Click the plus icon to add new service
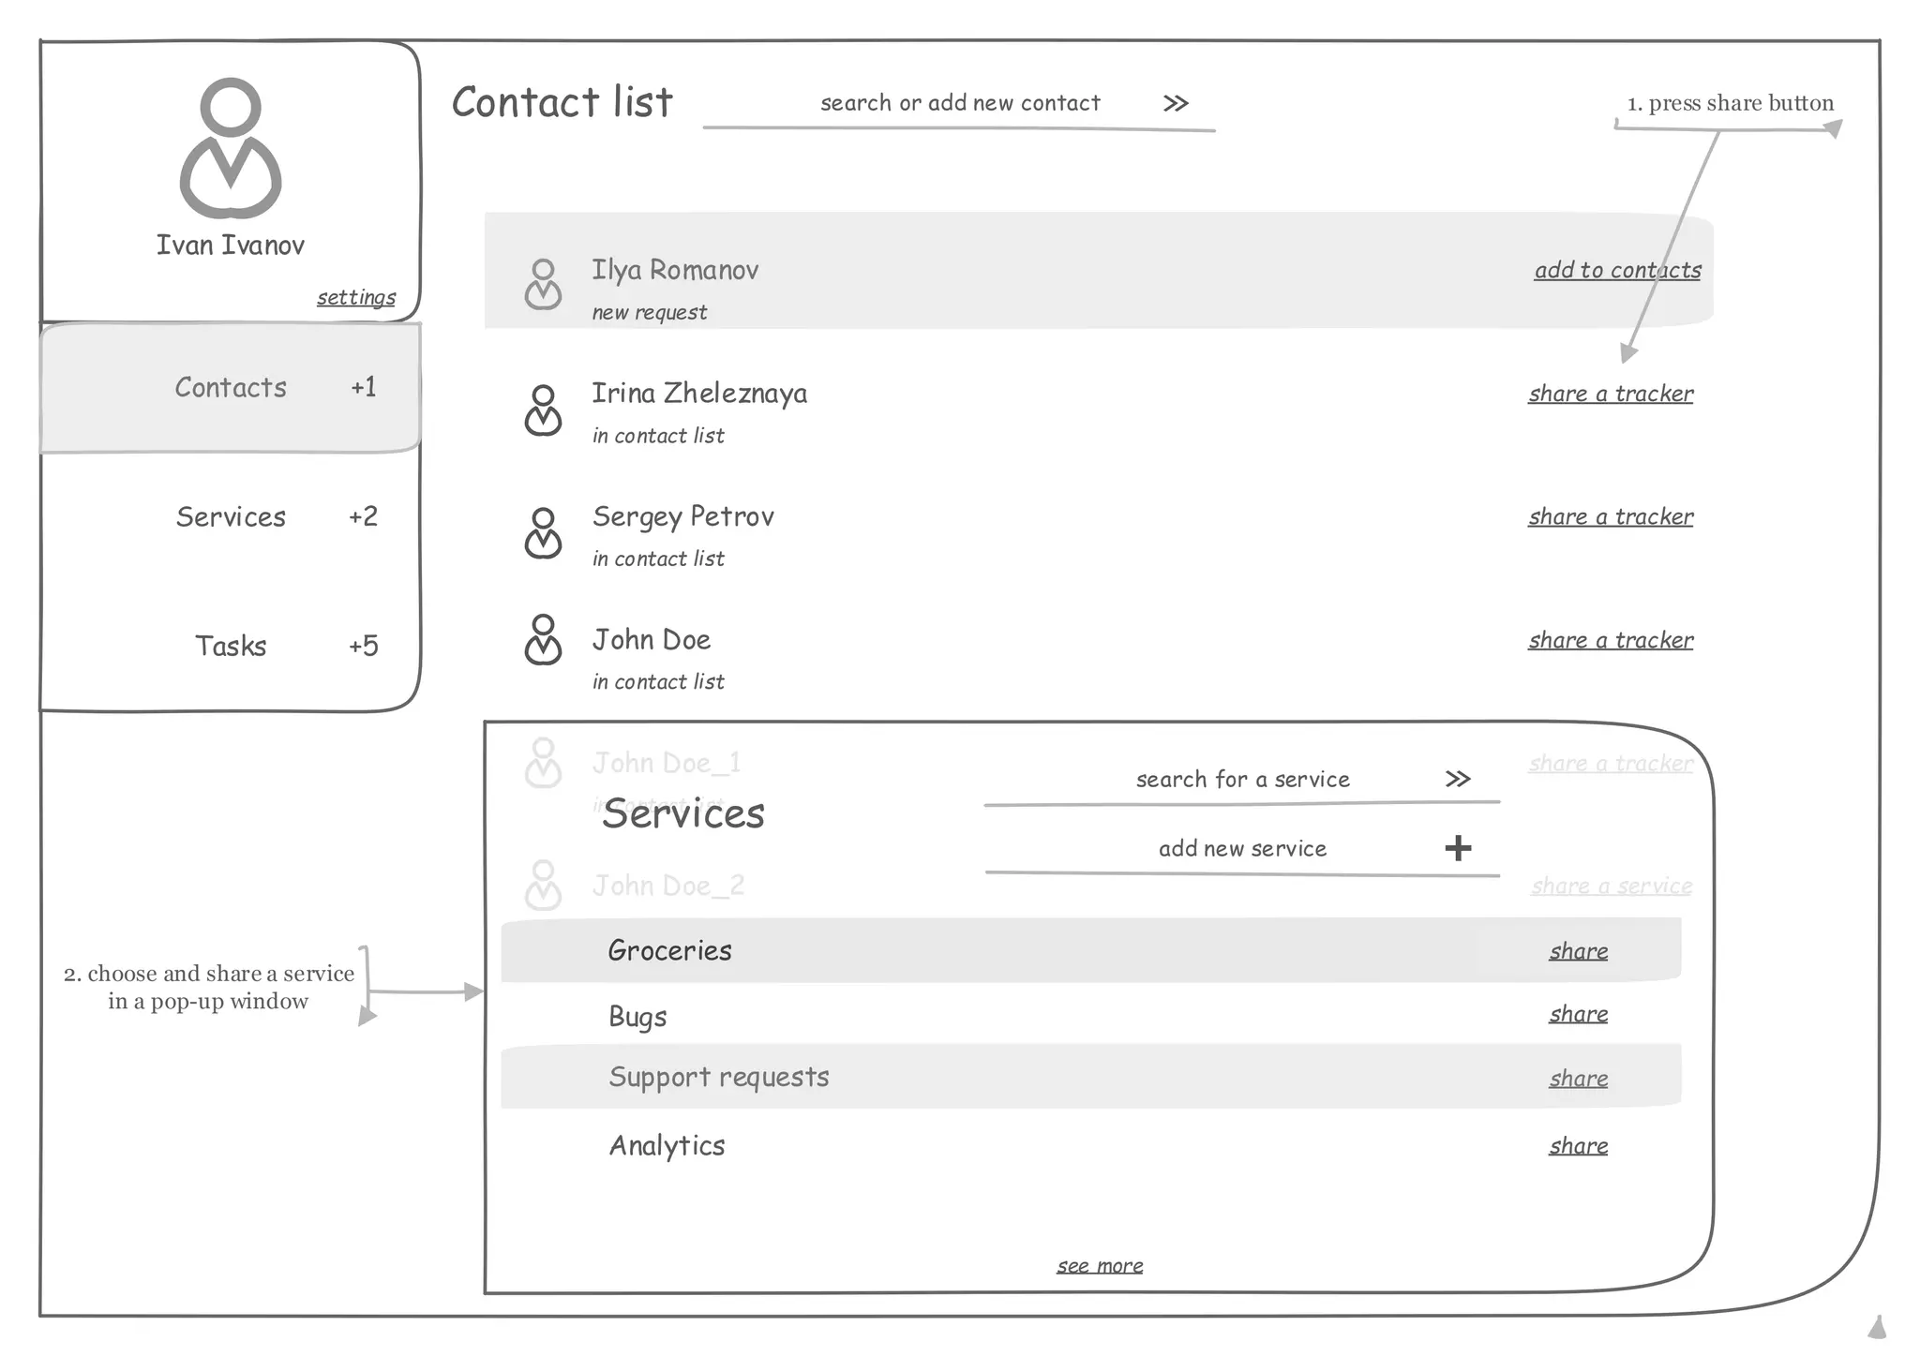This screenshot has height=1356, width=1920. [x=1458, y=848]
